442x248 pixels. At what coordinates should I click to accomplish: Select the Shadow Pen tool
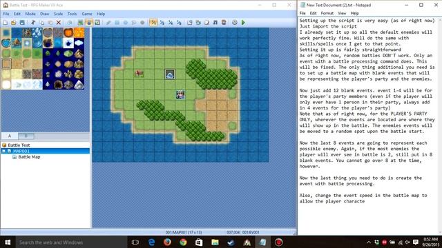[142, 23]
